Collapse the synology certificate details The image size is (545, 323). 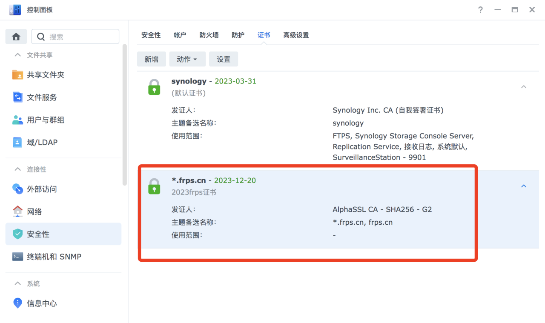click(x=524, y=87)
